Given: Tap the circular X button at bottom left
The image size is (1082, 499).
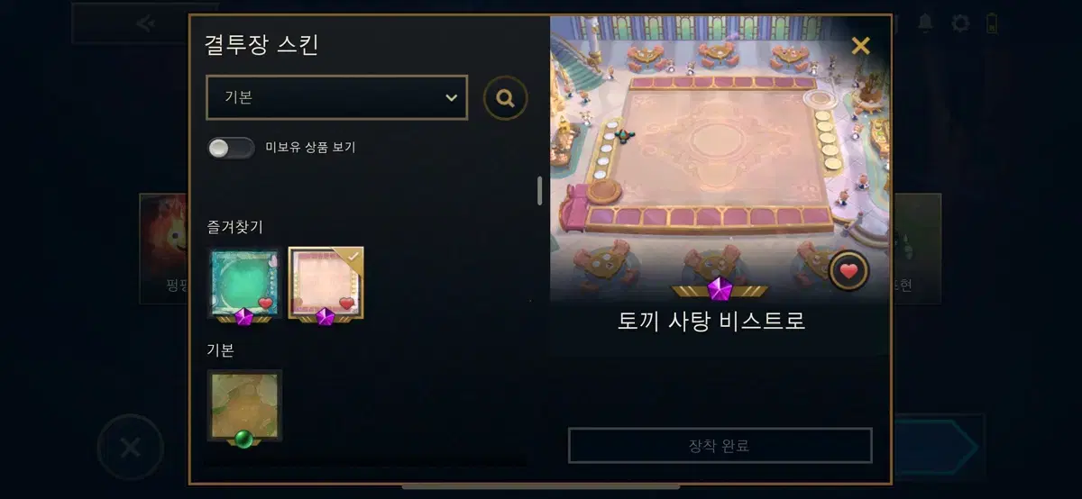Looking at the screenshot, I should coord(130,448).
